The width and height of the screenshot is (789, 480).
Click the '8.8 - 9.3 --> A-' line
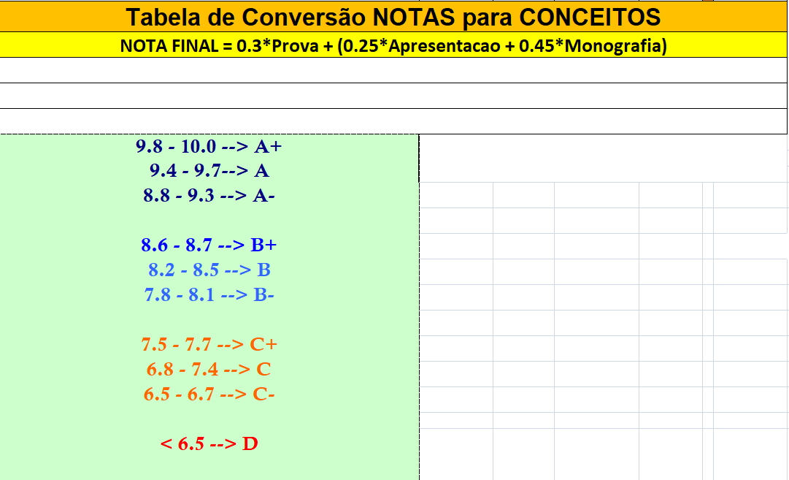coord(209,196)
